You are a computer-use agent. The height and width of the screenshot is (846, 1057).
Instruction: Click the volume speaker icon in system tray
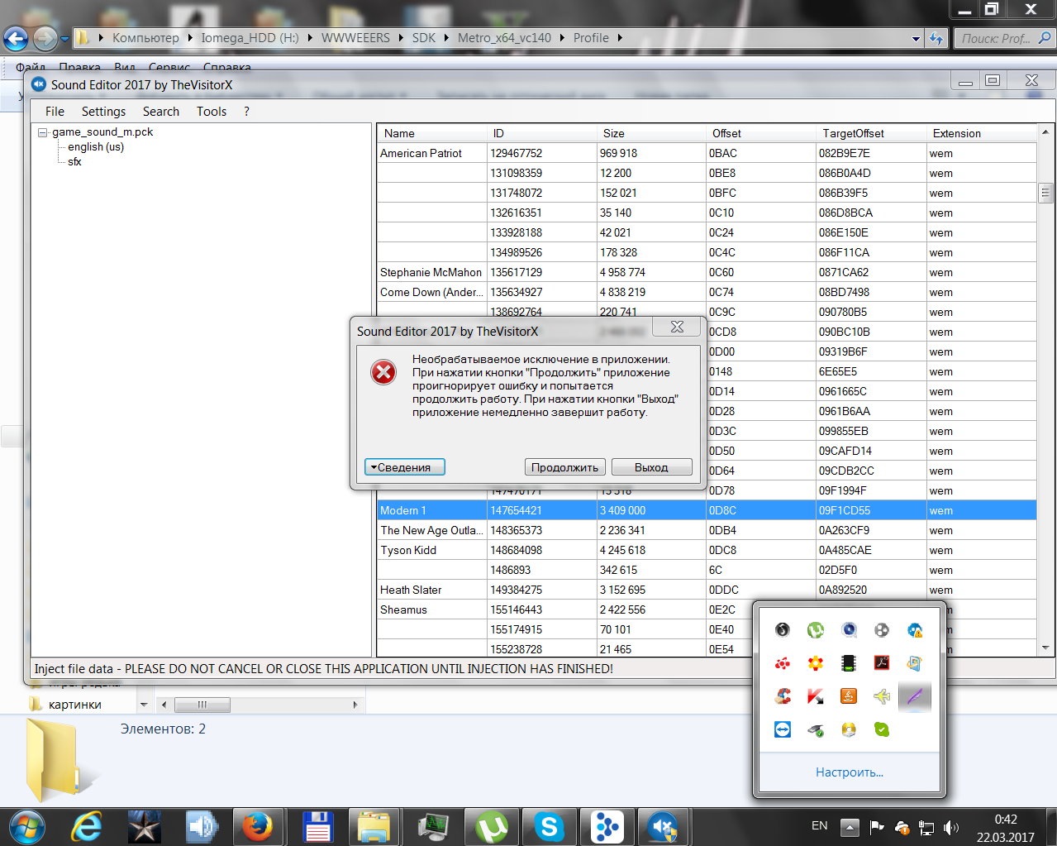[x=951, y=827]
